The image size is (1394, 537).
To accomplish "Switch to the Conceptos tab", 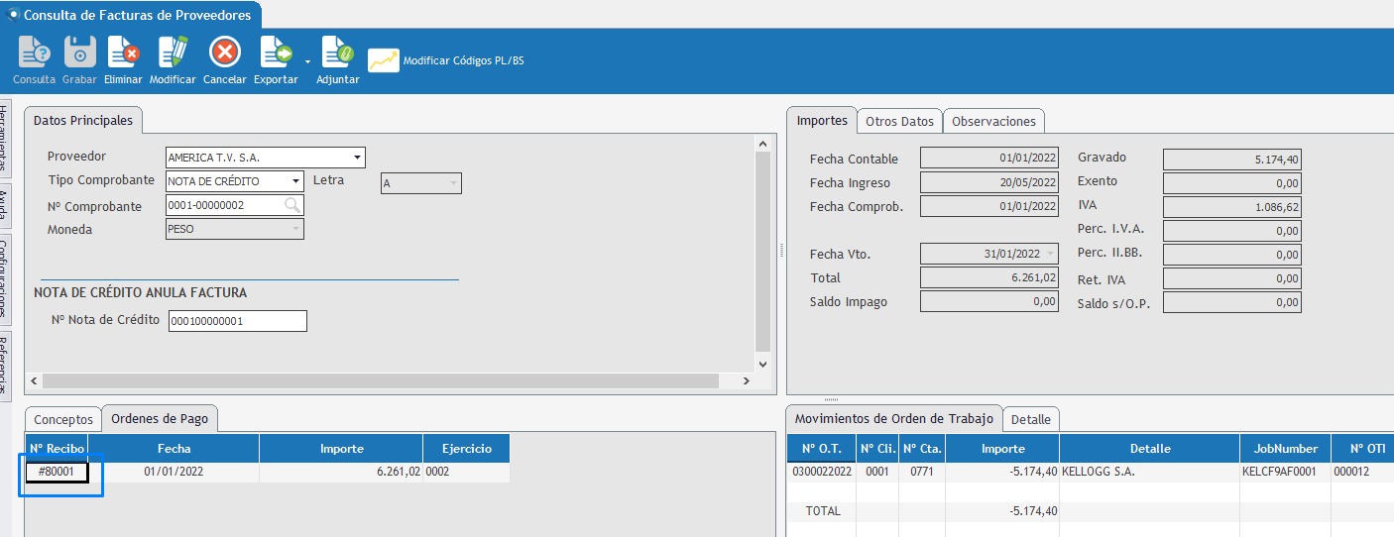I will point(63,419).
